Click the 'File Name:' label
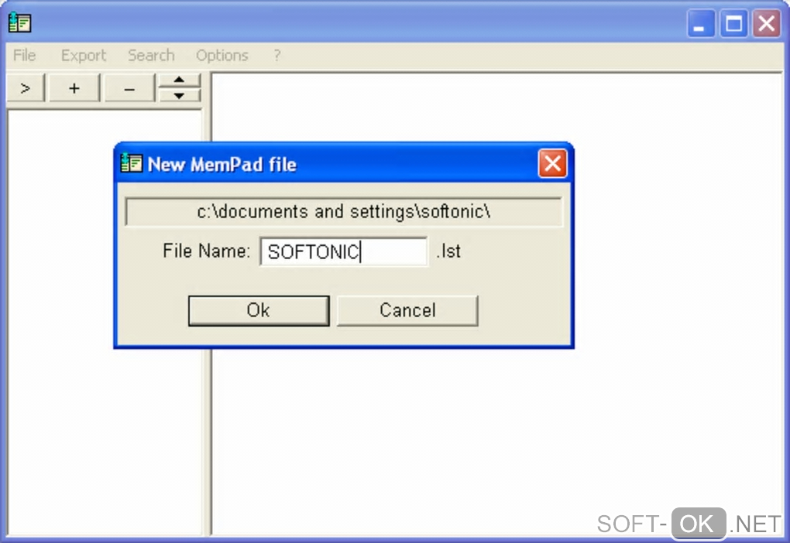The image size is (790, 543). [206, 251]
